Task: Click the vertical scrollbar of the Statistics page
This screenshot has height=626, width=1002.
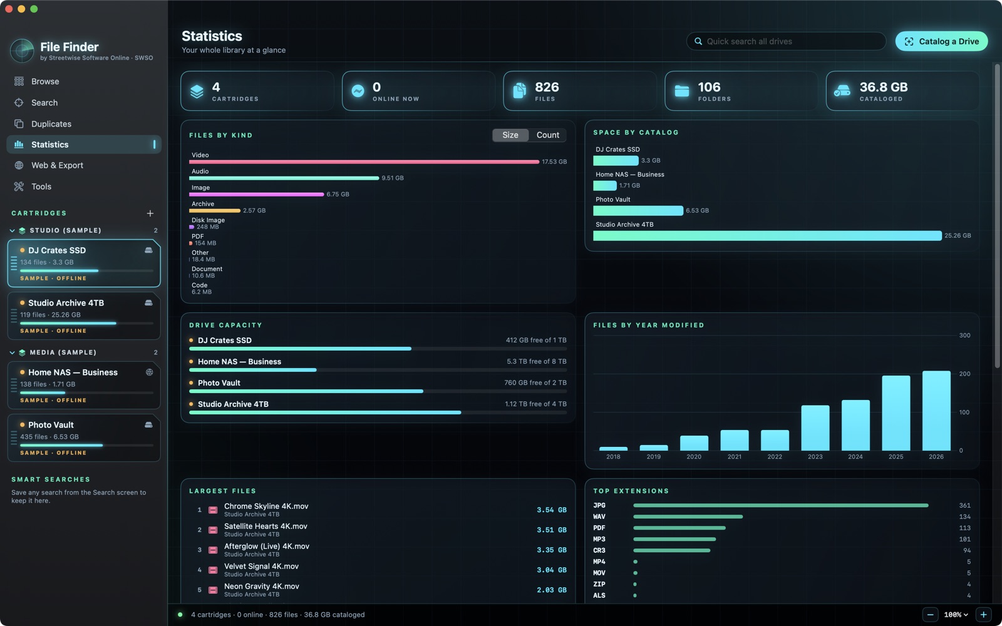Action: click(x=998, y=216)
